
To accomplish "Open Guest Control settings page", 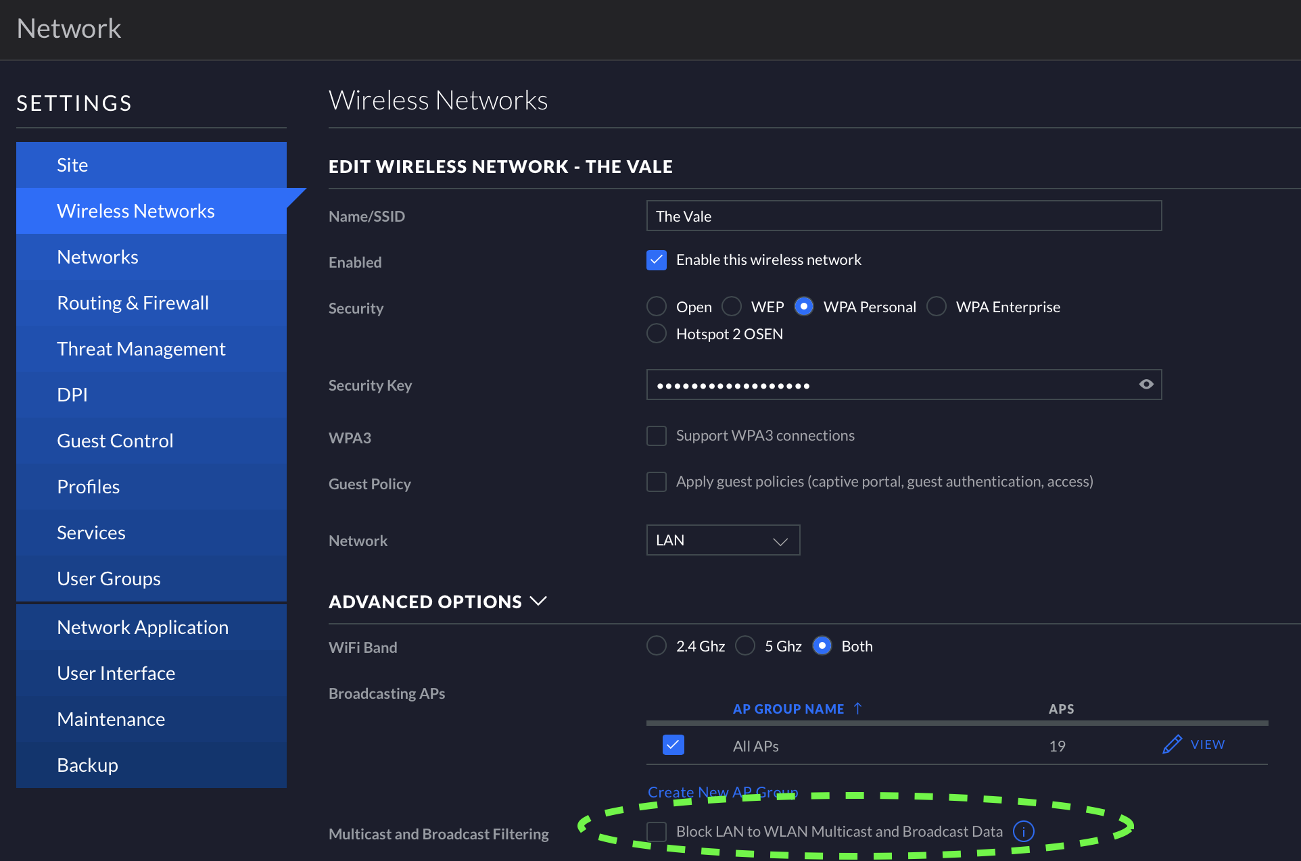I will [x=115, y=441].
